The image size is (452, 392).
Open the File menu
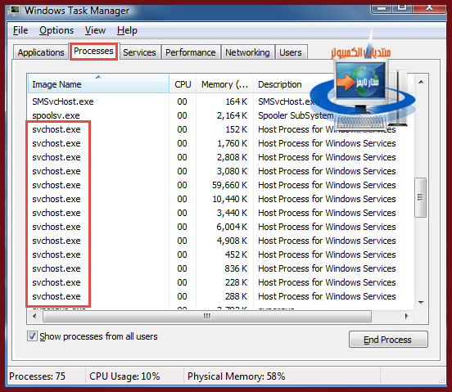click(20, 30)
